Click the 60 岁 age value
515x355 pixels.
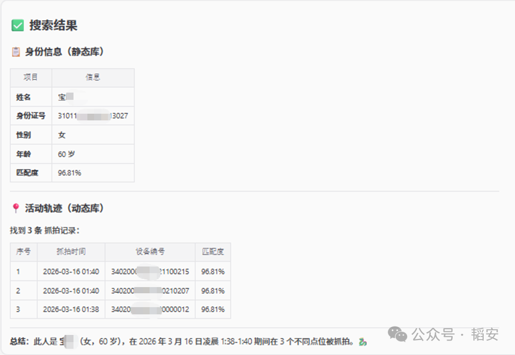66,154
